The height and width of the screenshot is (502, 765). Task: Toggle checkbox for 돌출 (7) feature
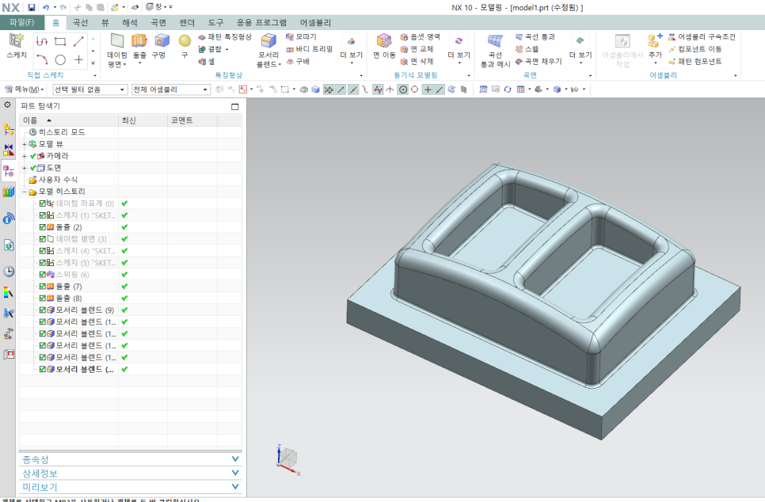pos(43,287)
